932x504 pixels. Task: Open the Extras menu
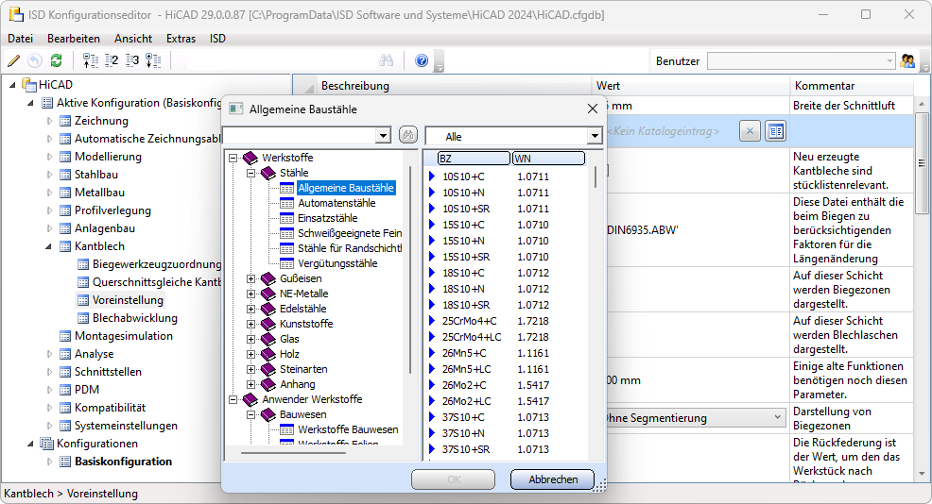[181, 38]
